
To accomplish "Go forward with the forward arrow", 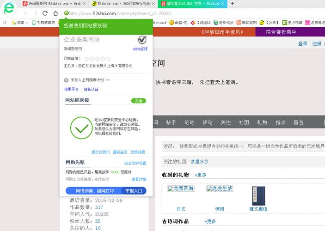I will tap(36, 13).
